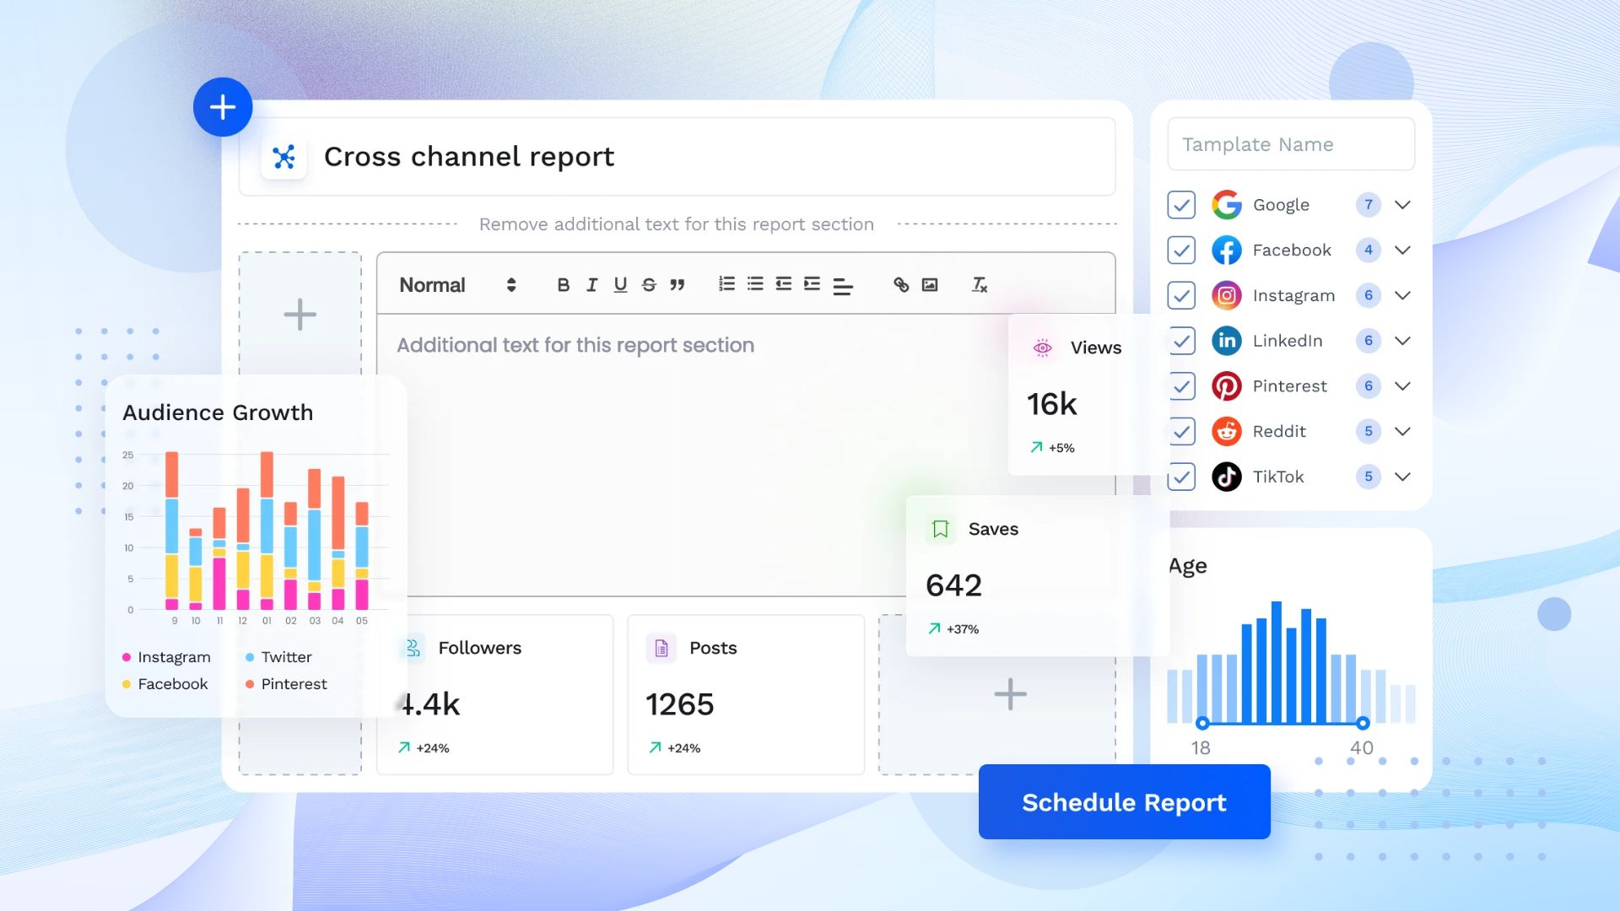Insert a blockquote with quote icon
Viewport: 1620px width, 911px height.
pos(677,285)
